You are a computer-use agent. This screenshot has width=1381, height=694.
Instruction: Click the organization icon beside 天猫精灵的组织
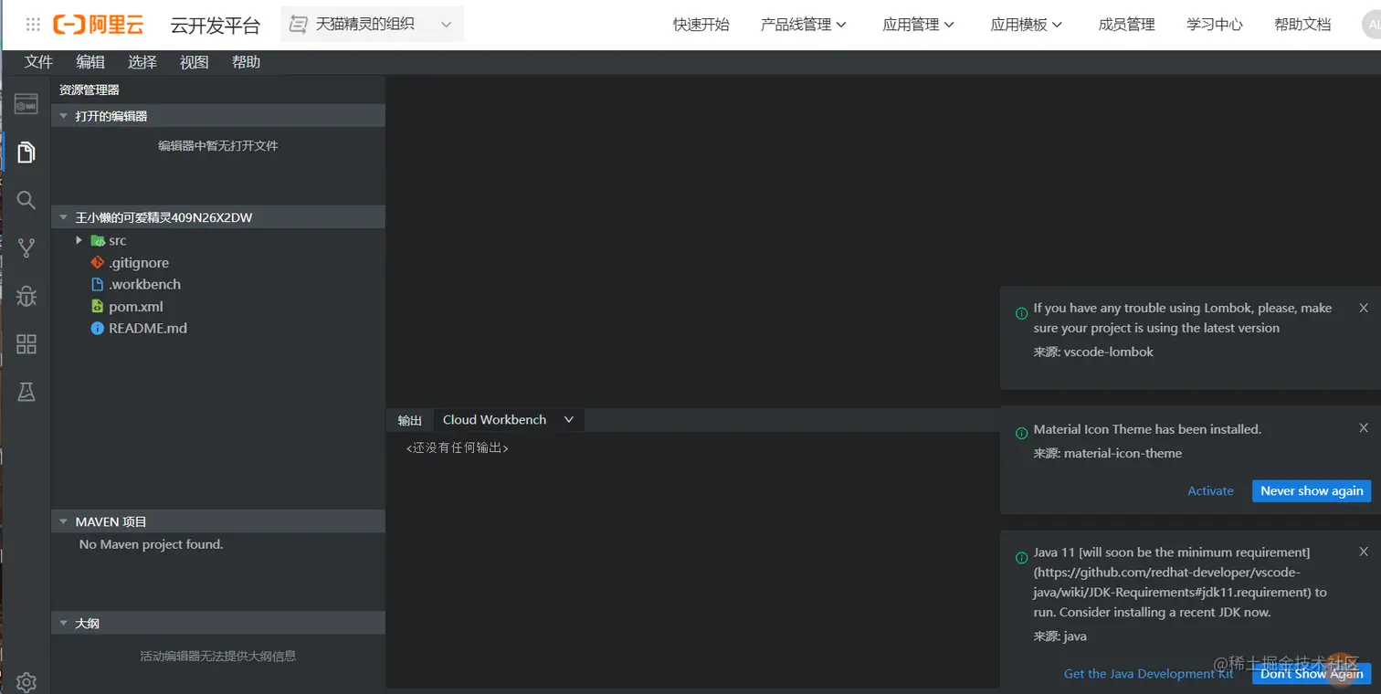click(x=298, y=25)
